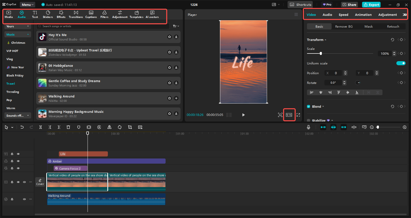Click the microphone record voiceover icon
The image size is (411, 218).
coord(309,127)
